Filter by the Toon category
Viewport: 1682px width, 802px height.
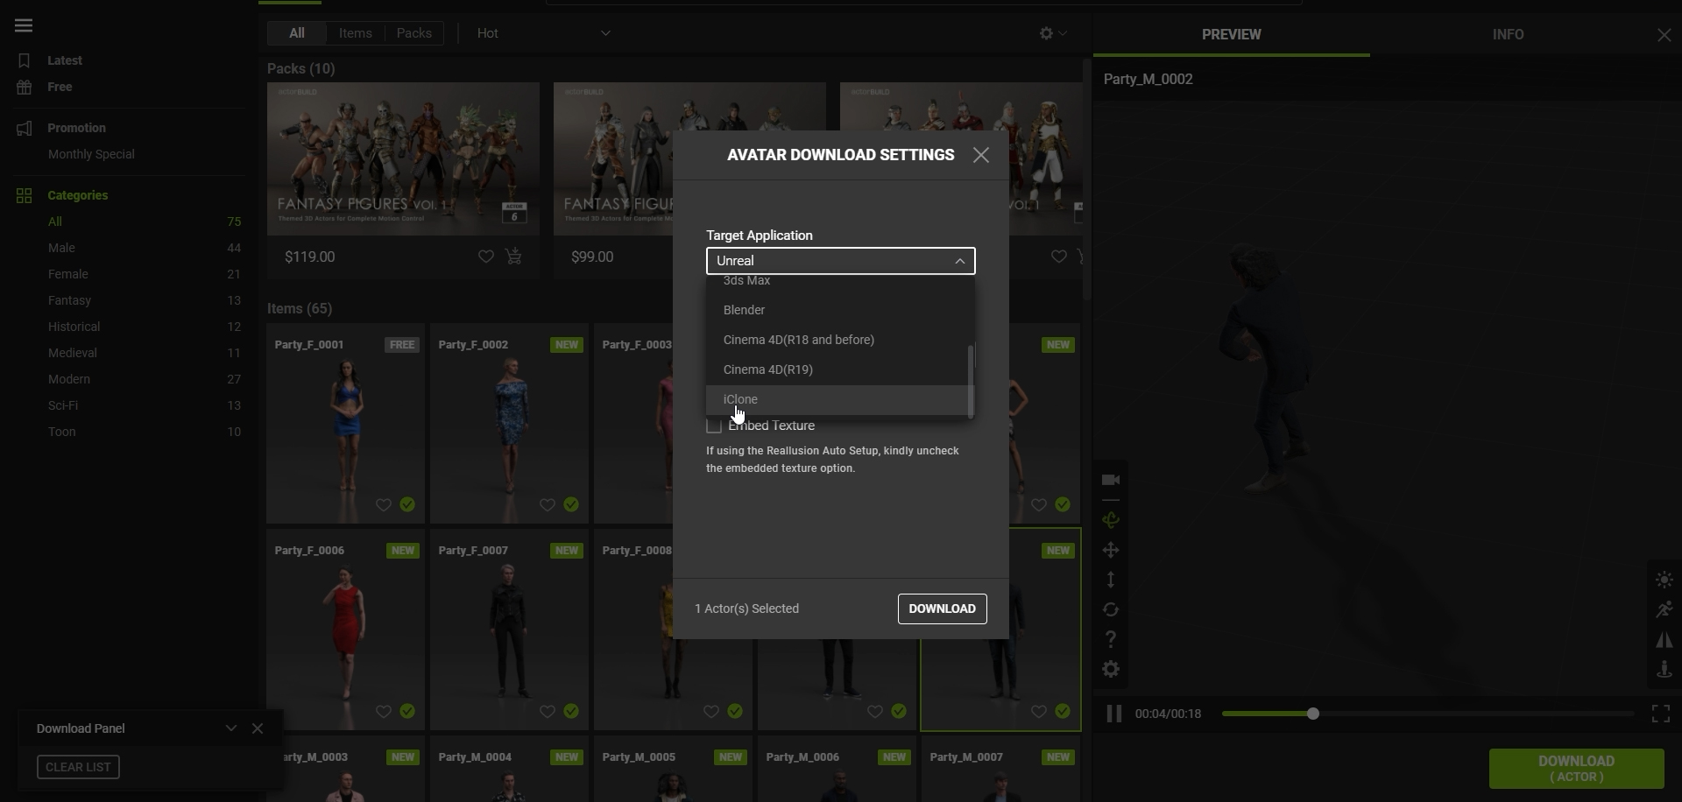[x=62, y=432]
